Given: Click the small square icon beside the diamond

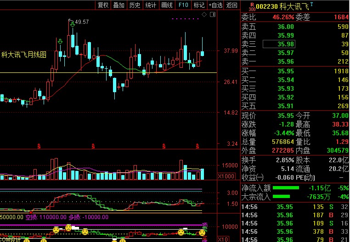Looking at the screenshot, I should click(x=212, y=15).
